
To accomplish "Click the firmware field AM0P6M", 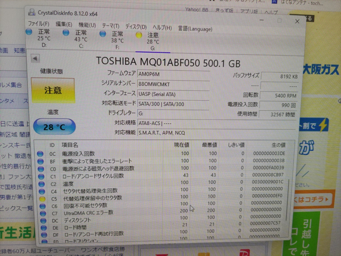I will 173,74.
